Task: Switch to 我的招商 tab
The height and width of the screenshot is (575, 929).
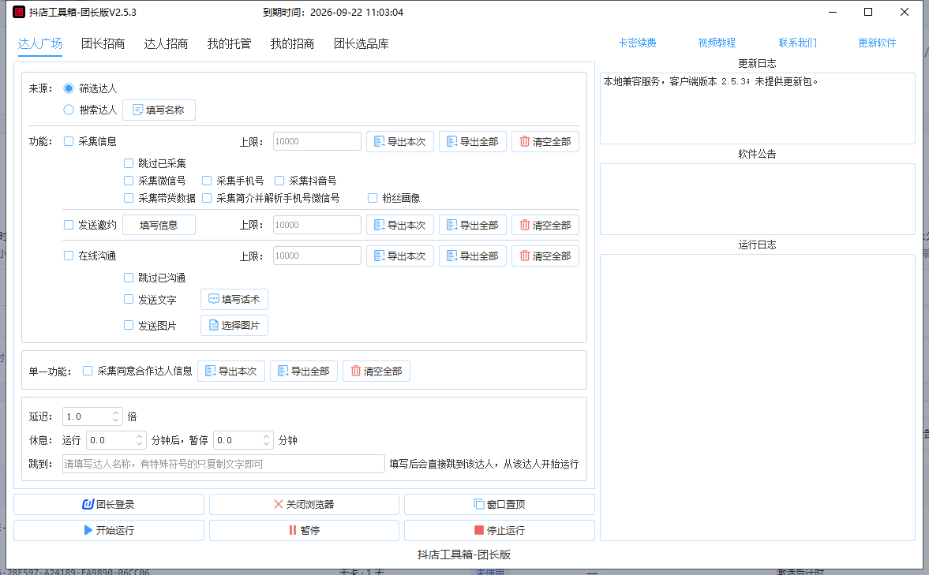Action: click(293, 43)
